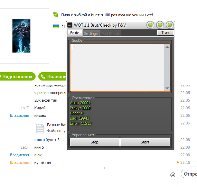Click the mood message text about Пиво с рыбкой

click(107, 15)
